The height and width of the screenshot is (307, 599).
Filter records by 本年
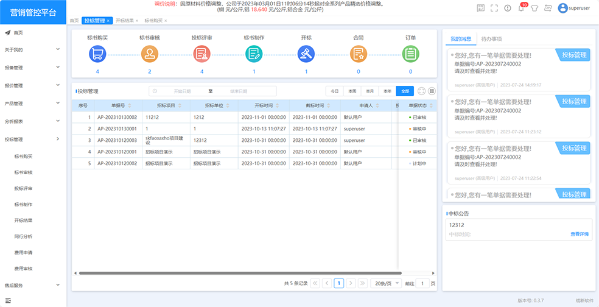point(387,91)
